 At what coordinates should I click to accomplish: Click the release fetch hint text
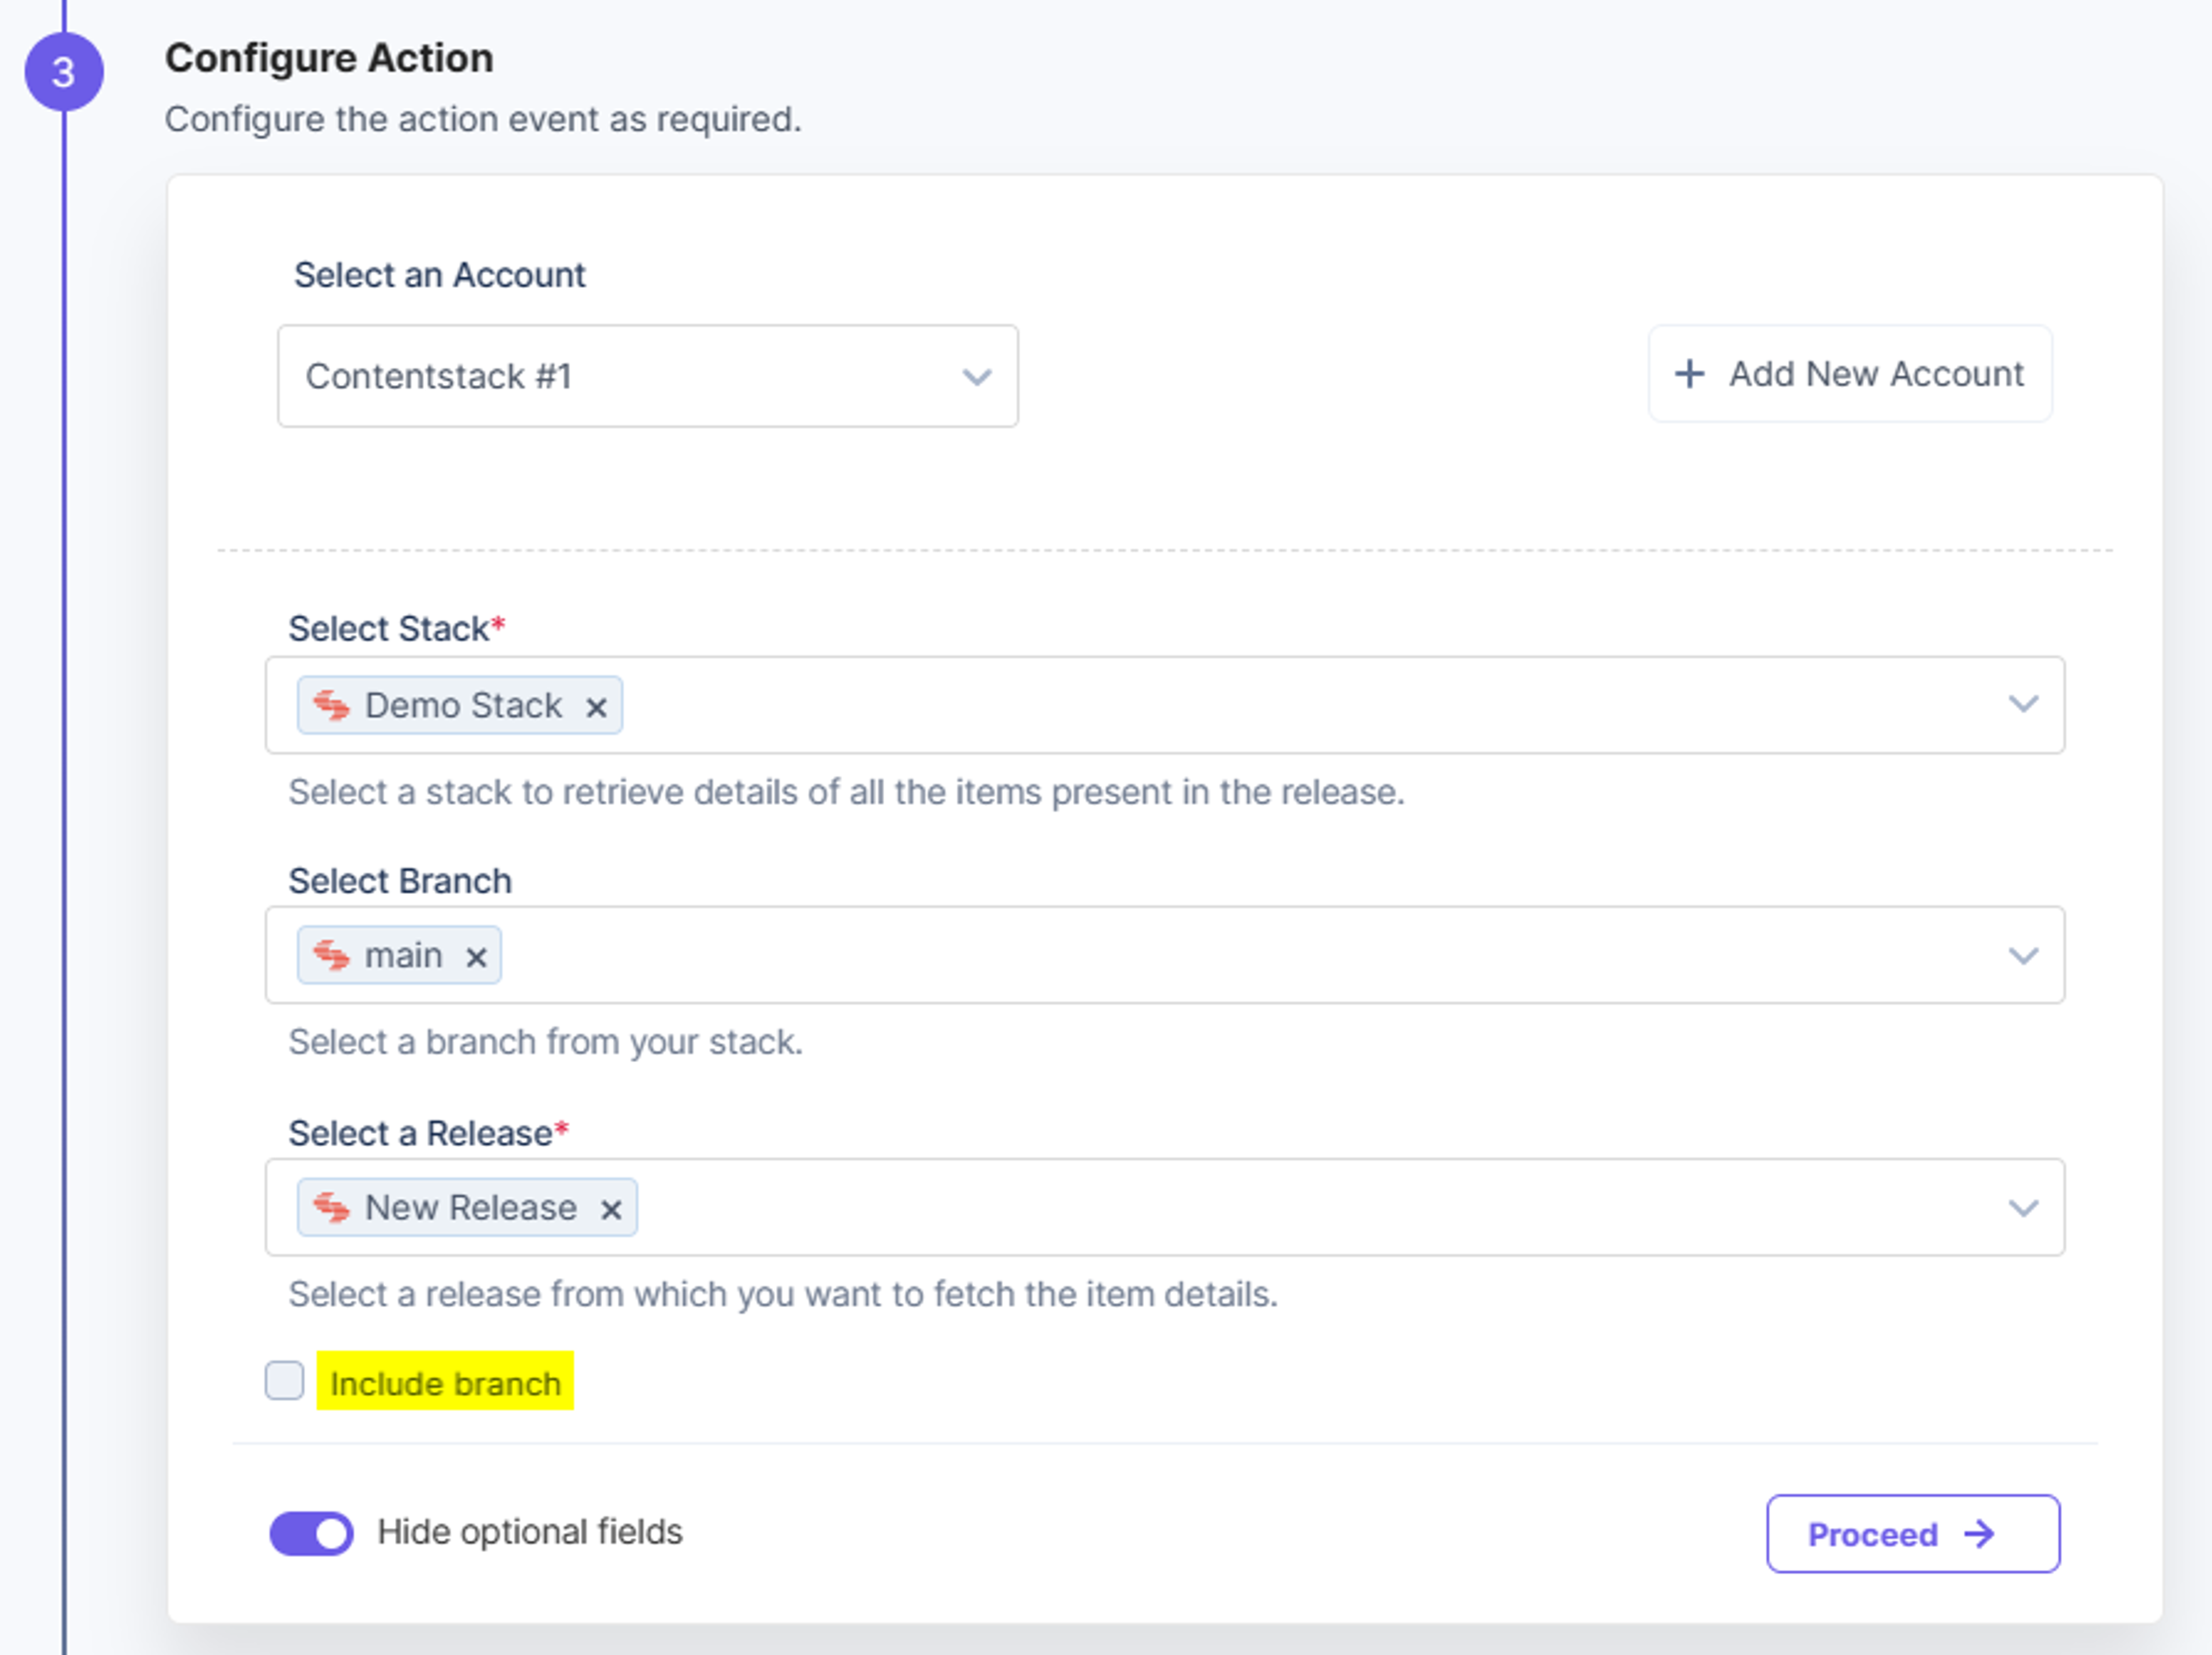[x=783, y=1294]
